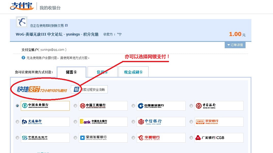Select 中信银行 radio button
This screenshot has width=273, height=153.
pyautogui.click(x=133, y=122)
